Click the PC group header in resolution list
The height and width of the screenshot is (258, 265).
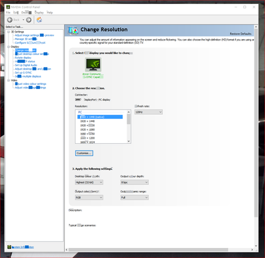tap(80, 112)
